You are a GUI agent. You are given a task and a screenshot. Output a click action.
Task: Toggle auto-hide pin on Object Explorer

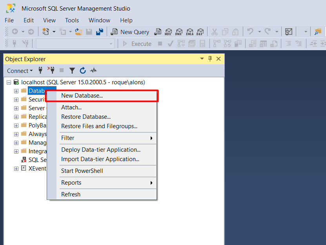[210, 59]
